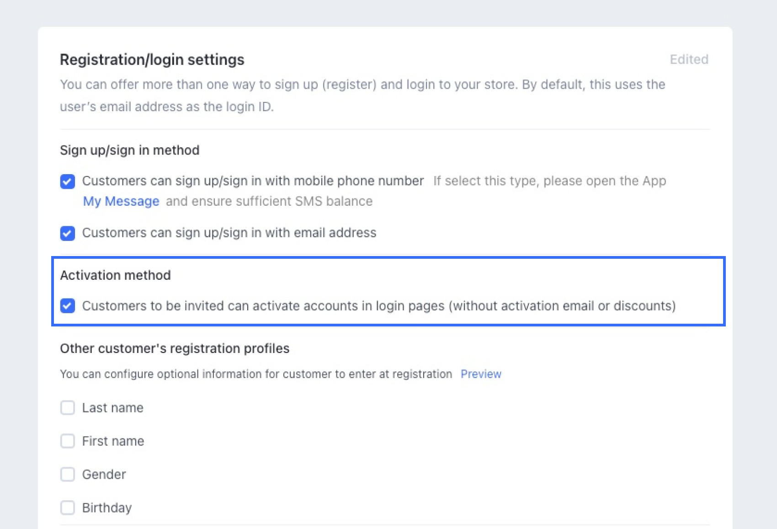Click the login ID description paragraph
This screenshot has width=777, height=529.
pyautogui.click(x=362, y=96)
